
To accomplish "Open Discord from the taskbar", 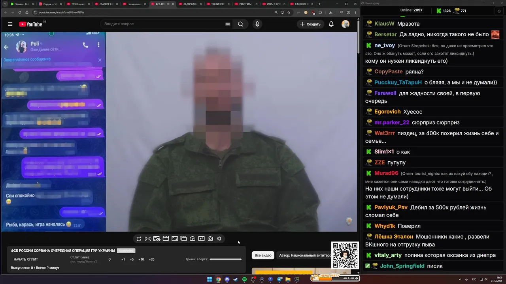I will pos(227,279).
